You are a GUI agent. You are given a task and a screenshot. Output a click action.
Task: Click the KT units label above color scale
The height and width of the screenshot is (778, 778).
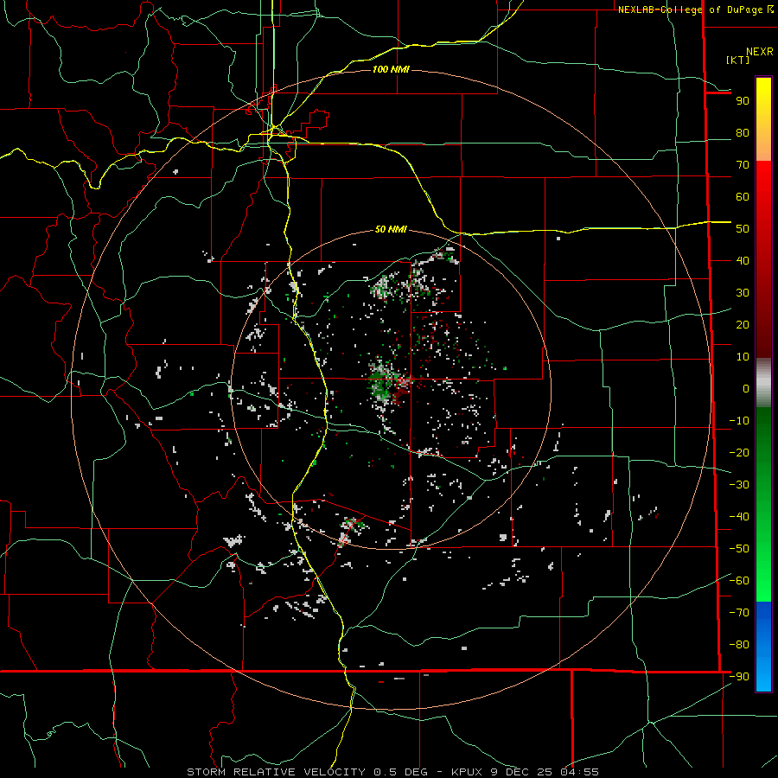pos(738,60)
